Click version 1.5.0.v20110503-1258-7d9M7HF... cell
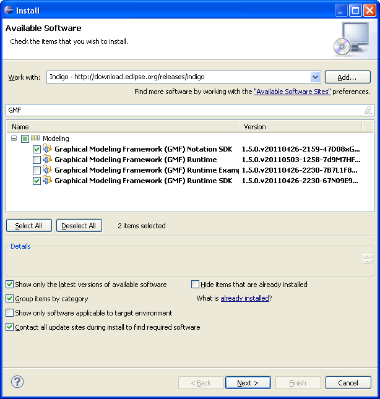 coord(301,160)
